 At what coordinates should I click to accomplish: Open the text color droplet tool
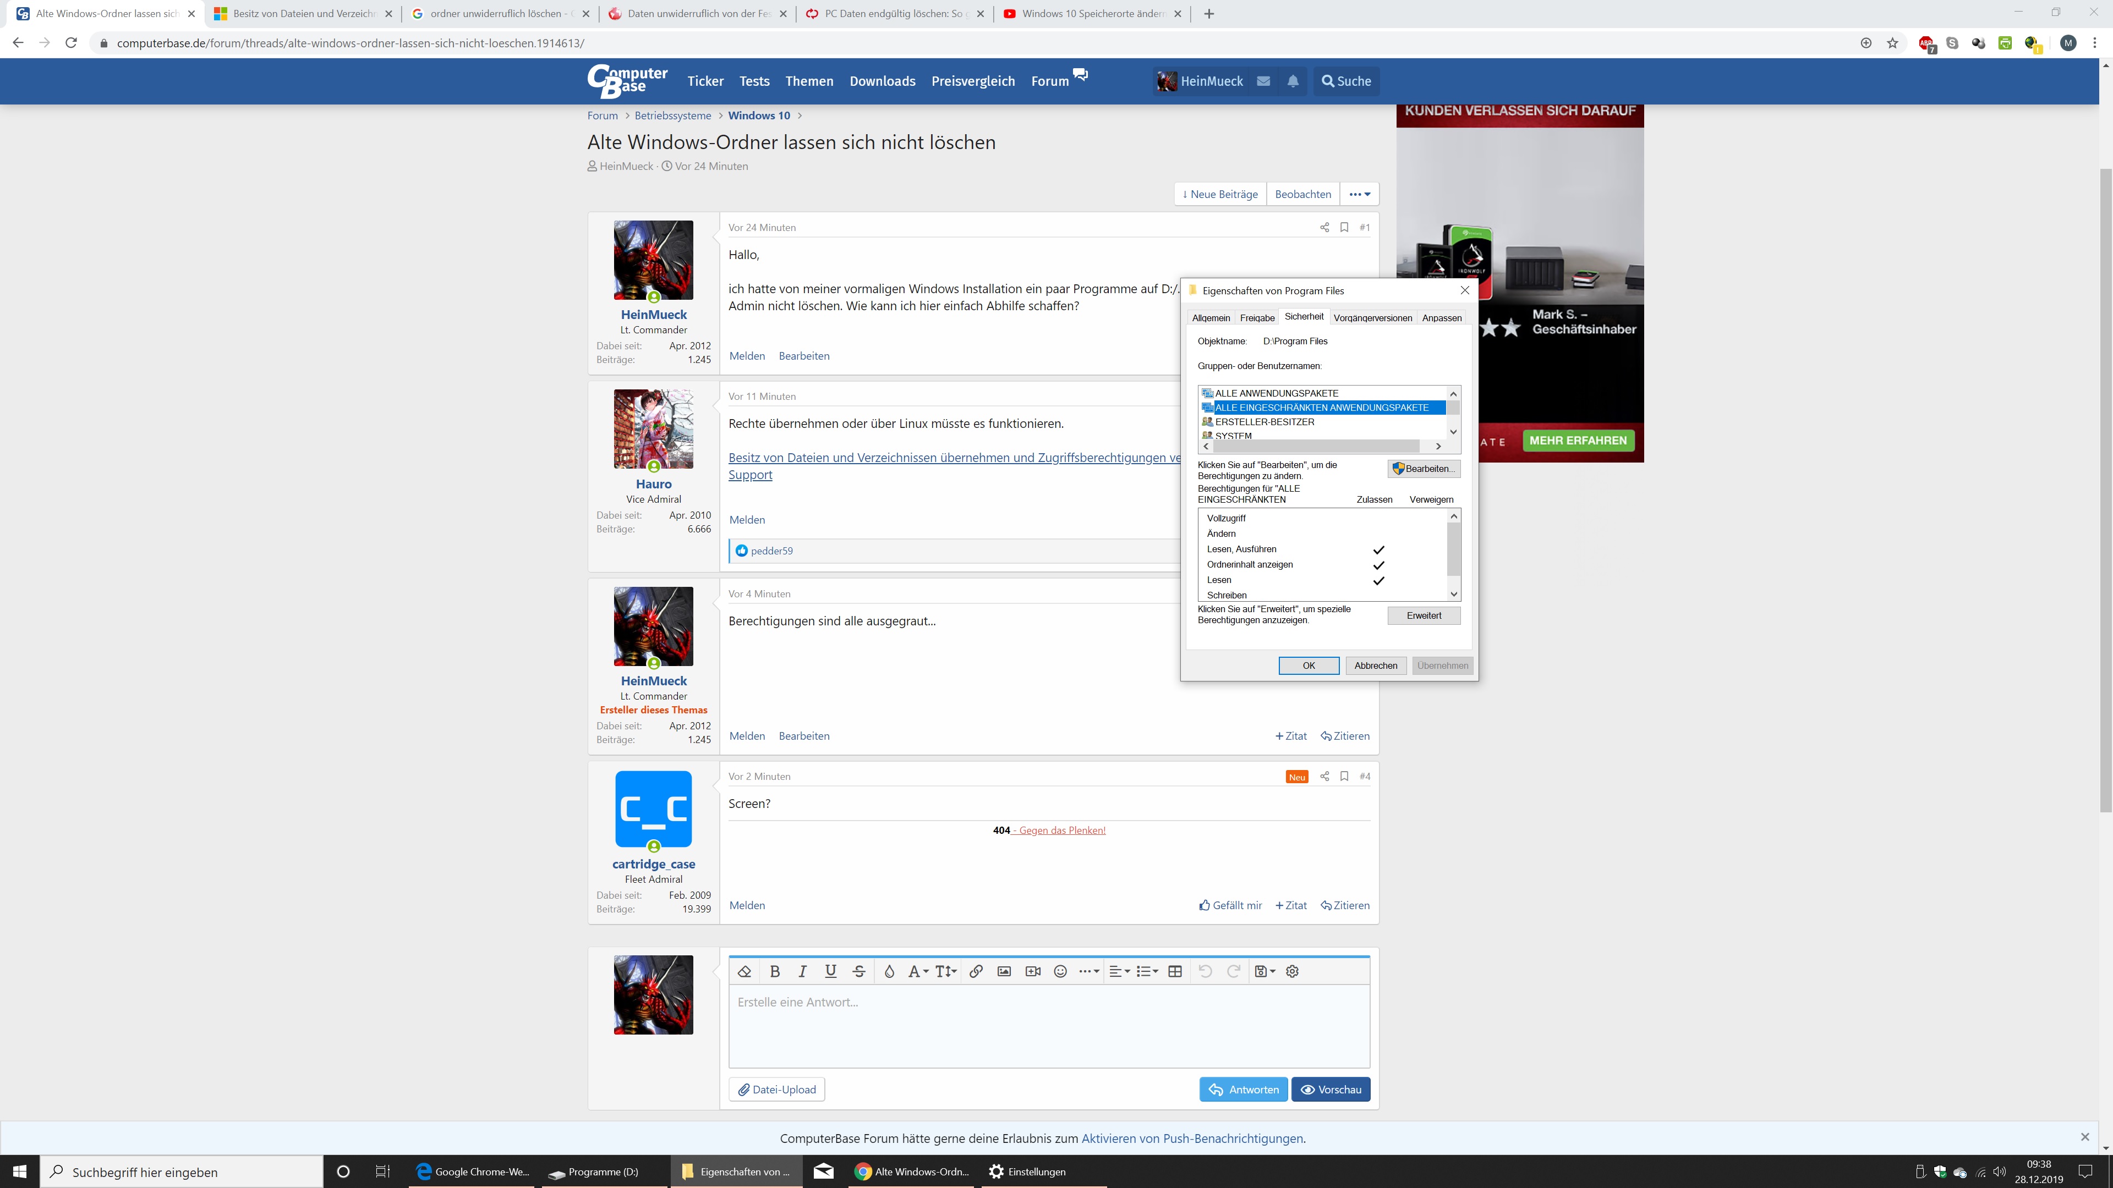889,971
